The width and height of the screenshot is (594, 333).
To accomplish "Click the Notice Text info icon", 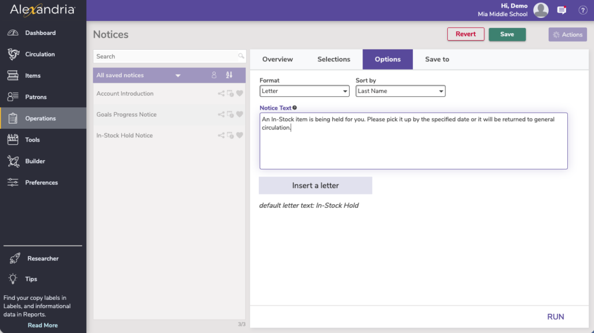I will click(x=295, y=108).
